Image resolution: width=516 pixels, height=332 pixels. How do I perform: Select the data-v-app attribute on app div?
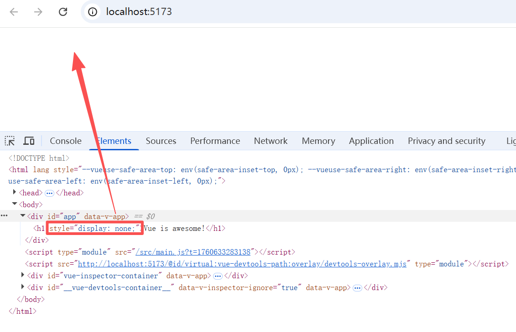[x=104, y=217]
